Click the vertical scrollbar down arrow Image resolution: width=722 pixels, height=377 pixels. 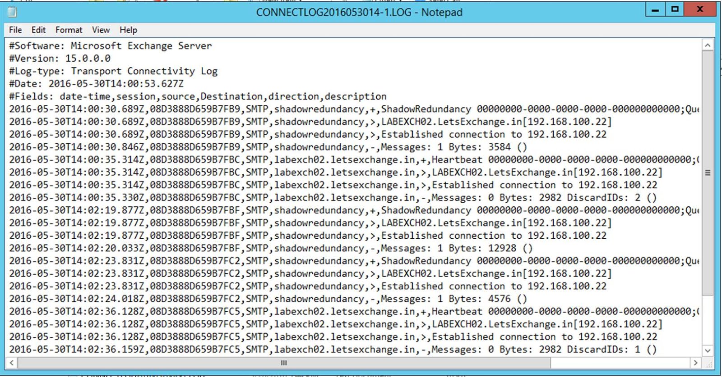(x=708, y=350)
